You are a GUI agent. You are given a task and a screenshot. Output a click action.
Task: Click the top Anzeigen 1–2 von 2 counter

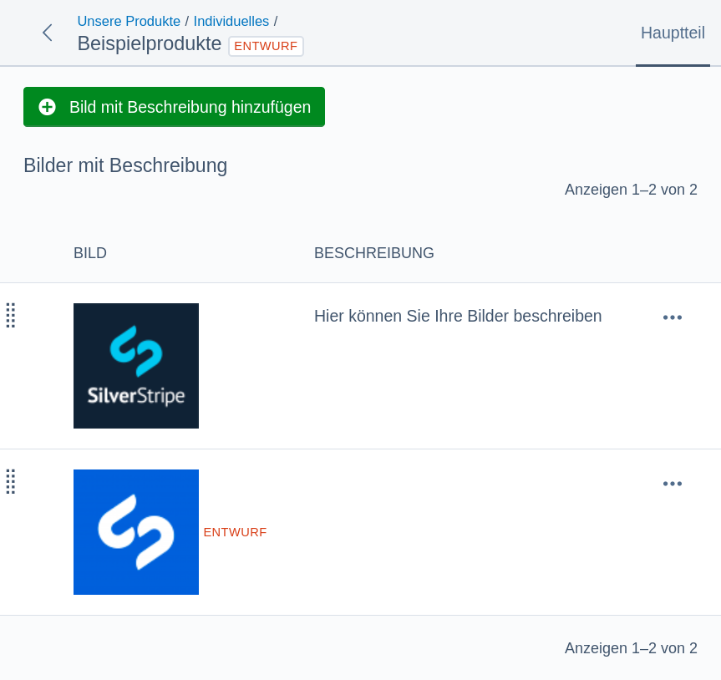point(631,190)
